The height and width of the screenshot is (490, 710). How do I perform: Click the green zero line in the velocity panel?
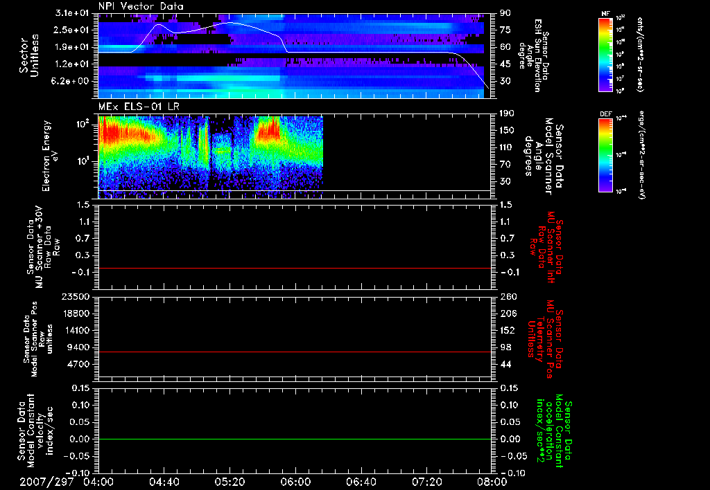[295, 439]
